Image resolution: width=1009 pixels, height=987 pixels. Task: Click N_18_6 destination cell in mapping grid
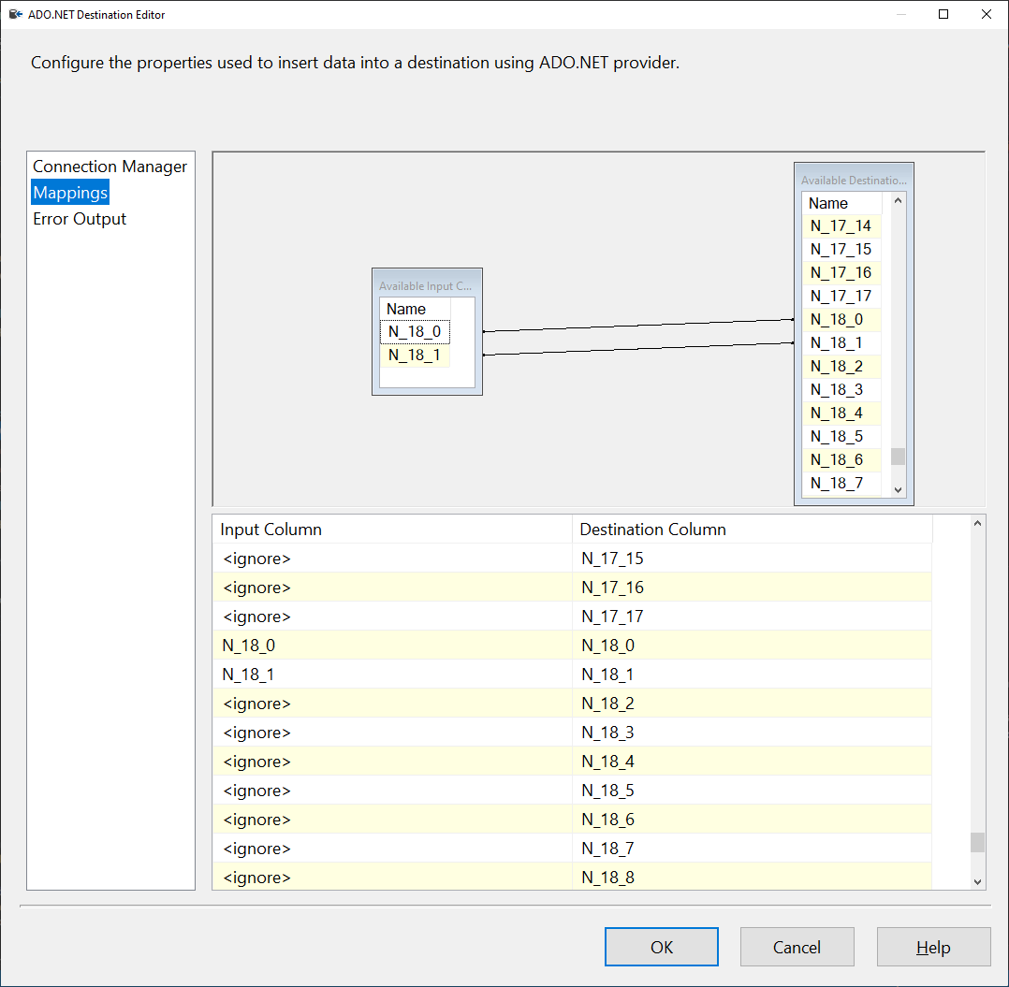[753, 820]
